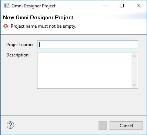
Task: Click the Description scrollbar track middle
Action: 134,70
